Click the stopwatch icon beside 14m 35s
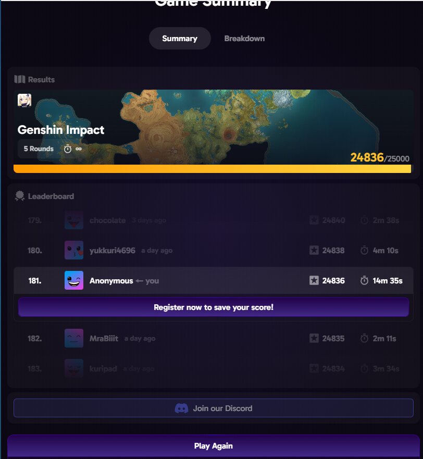Screen dimensions: 423x459 click(364, 280)
